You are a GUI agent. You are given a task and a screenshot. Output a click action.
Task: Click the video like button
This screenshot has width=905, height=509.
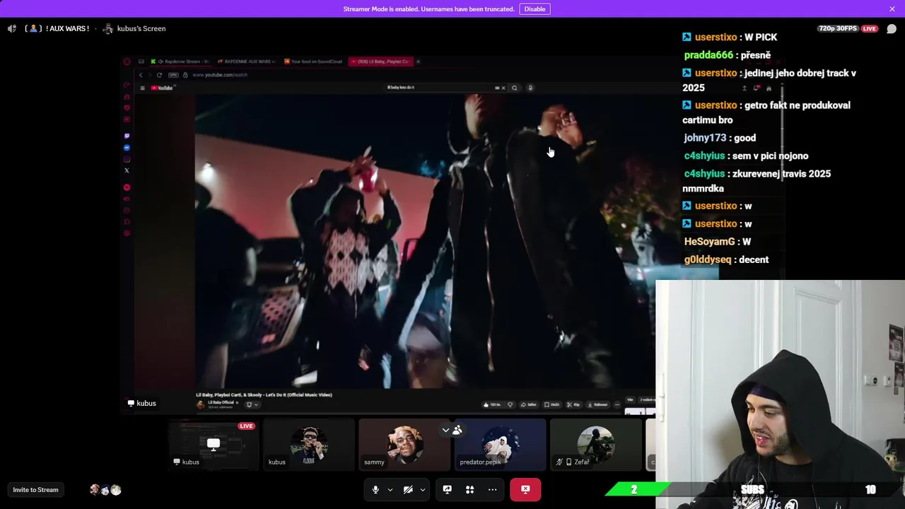coord(491,405)
